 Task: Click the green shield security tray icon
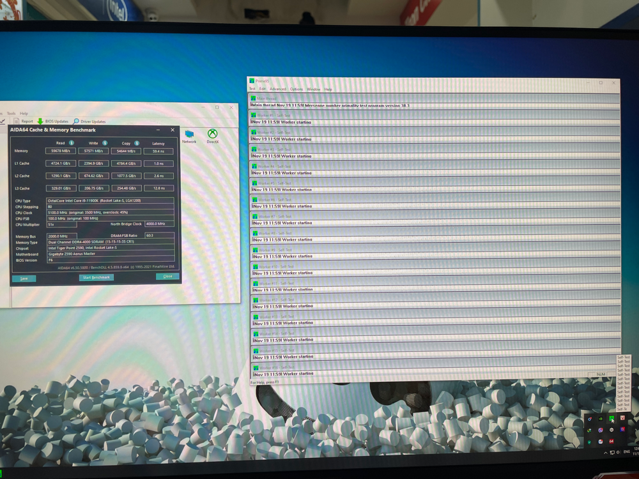click(589, 442)
